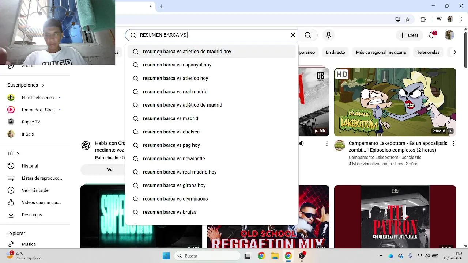Open options menu for Campamento Lakebottom video
Screen dimensions: 468x263
[453, 144]
